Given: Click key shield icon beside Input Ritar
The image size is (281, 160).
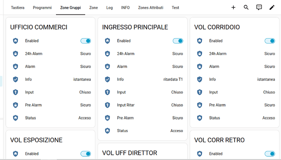Looking at the screenshot, I should [108, 105].
